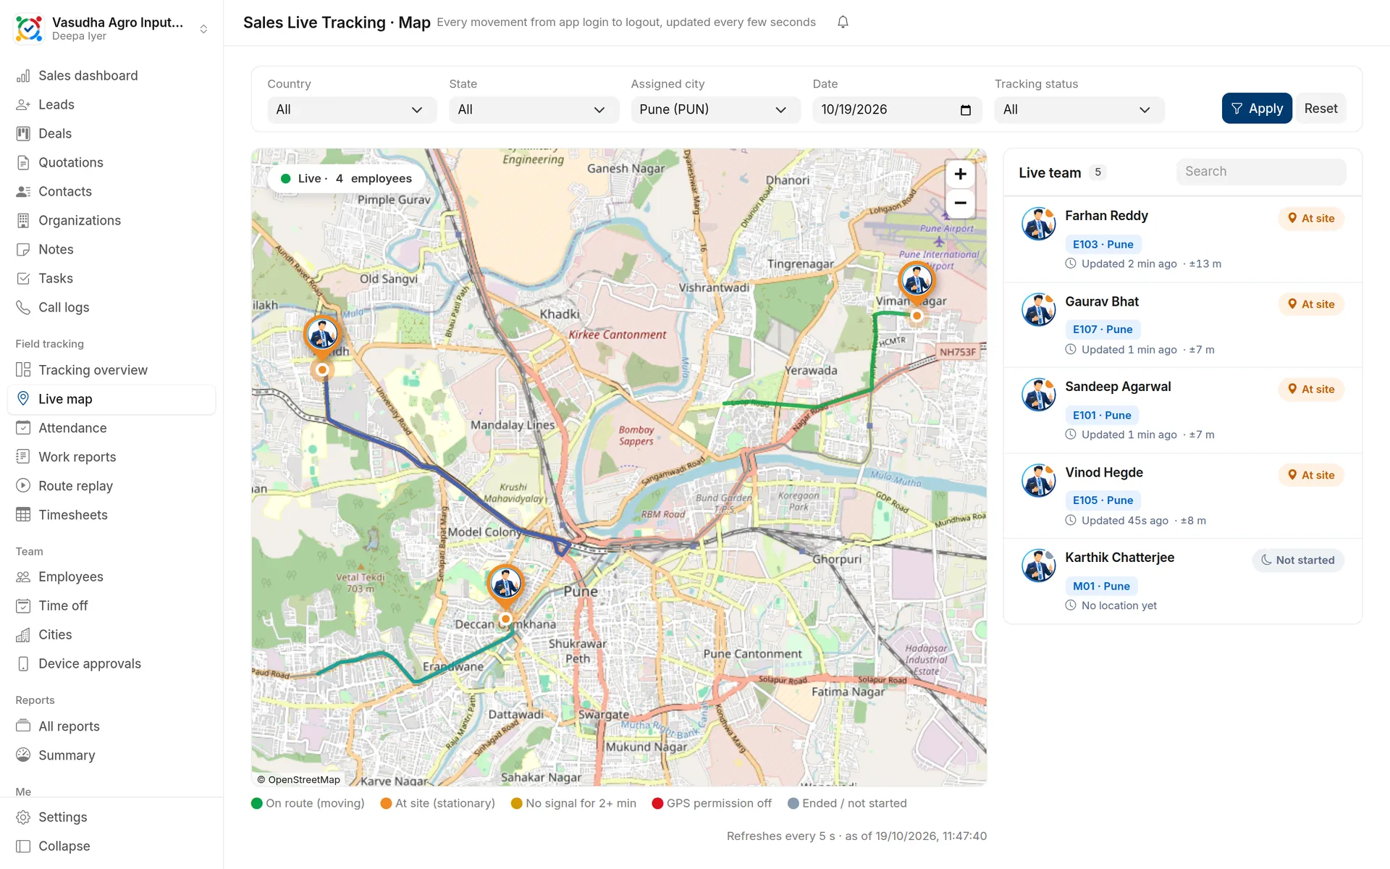Open the Assigned city dropdown
The height and width of the screenshot is (869, 1390).
[x=715, y=110]
